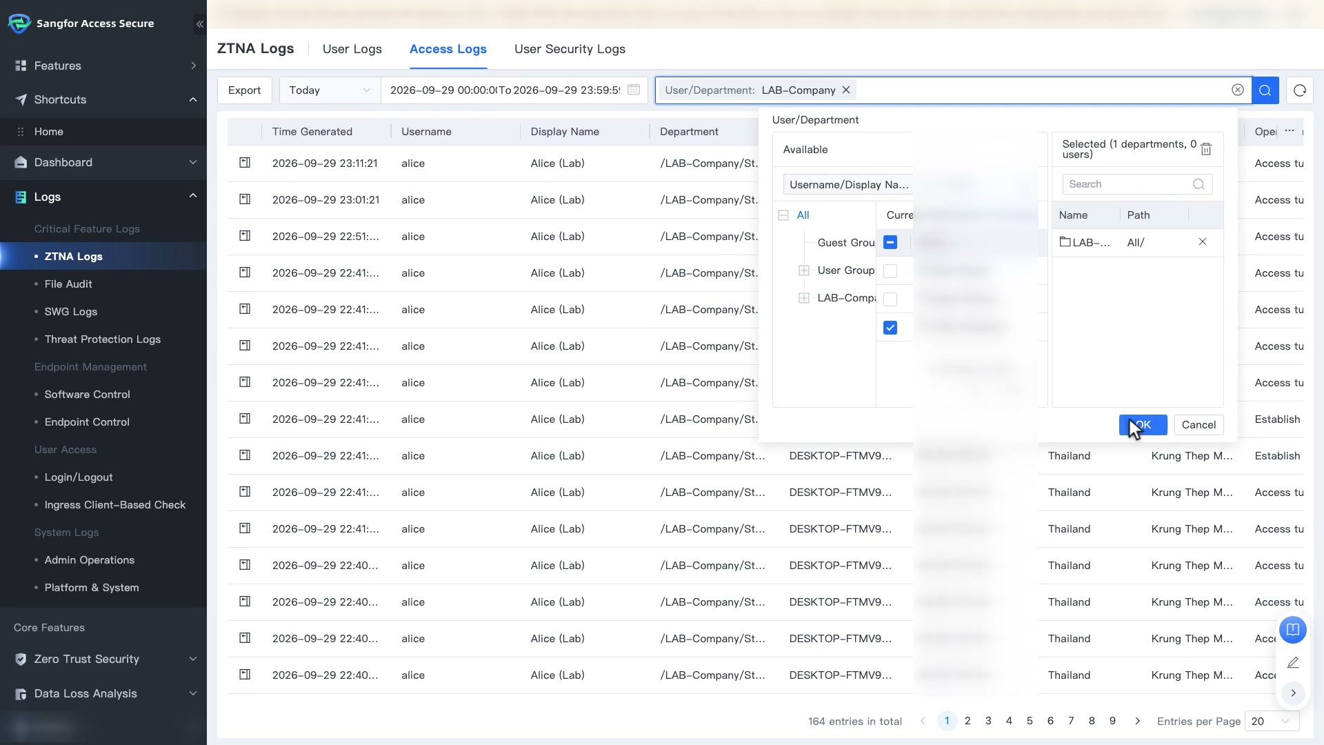Viewport: 1324px width, 745px height.
Task: Switch to User Security Logs tab
Action: point(570,49)
